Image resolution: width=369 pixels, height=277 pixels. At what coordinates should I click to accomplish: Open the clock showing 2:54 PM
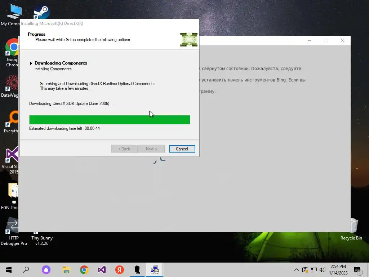pyautogui.click(x=338, y=270)
